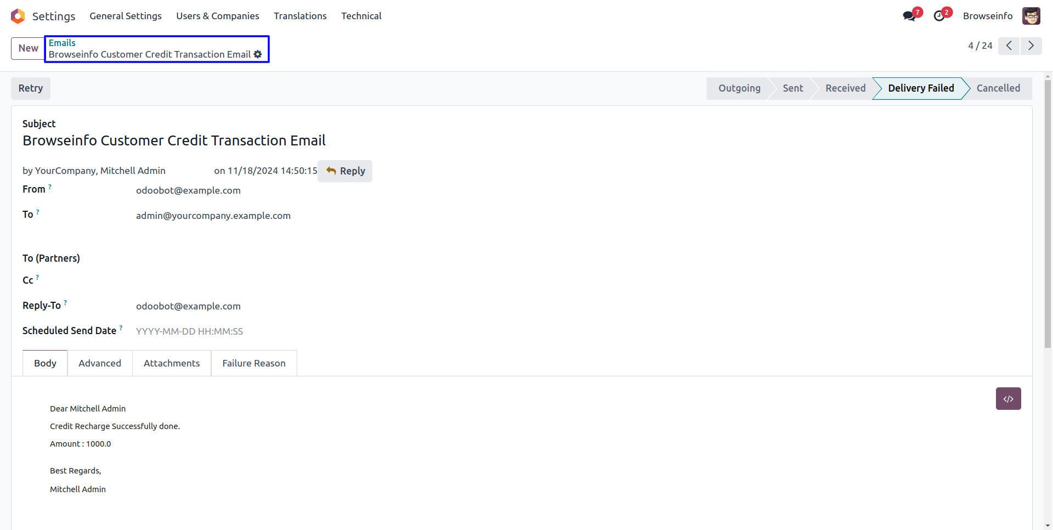
Task: Edit the From email address field
Action: [188, 190]
